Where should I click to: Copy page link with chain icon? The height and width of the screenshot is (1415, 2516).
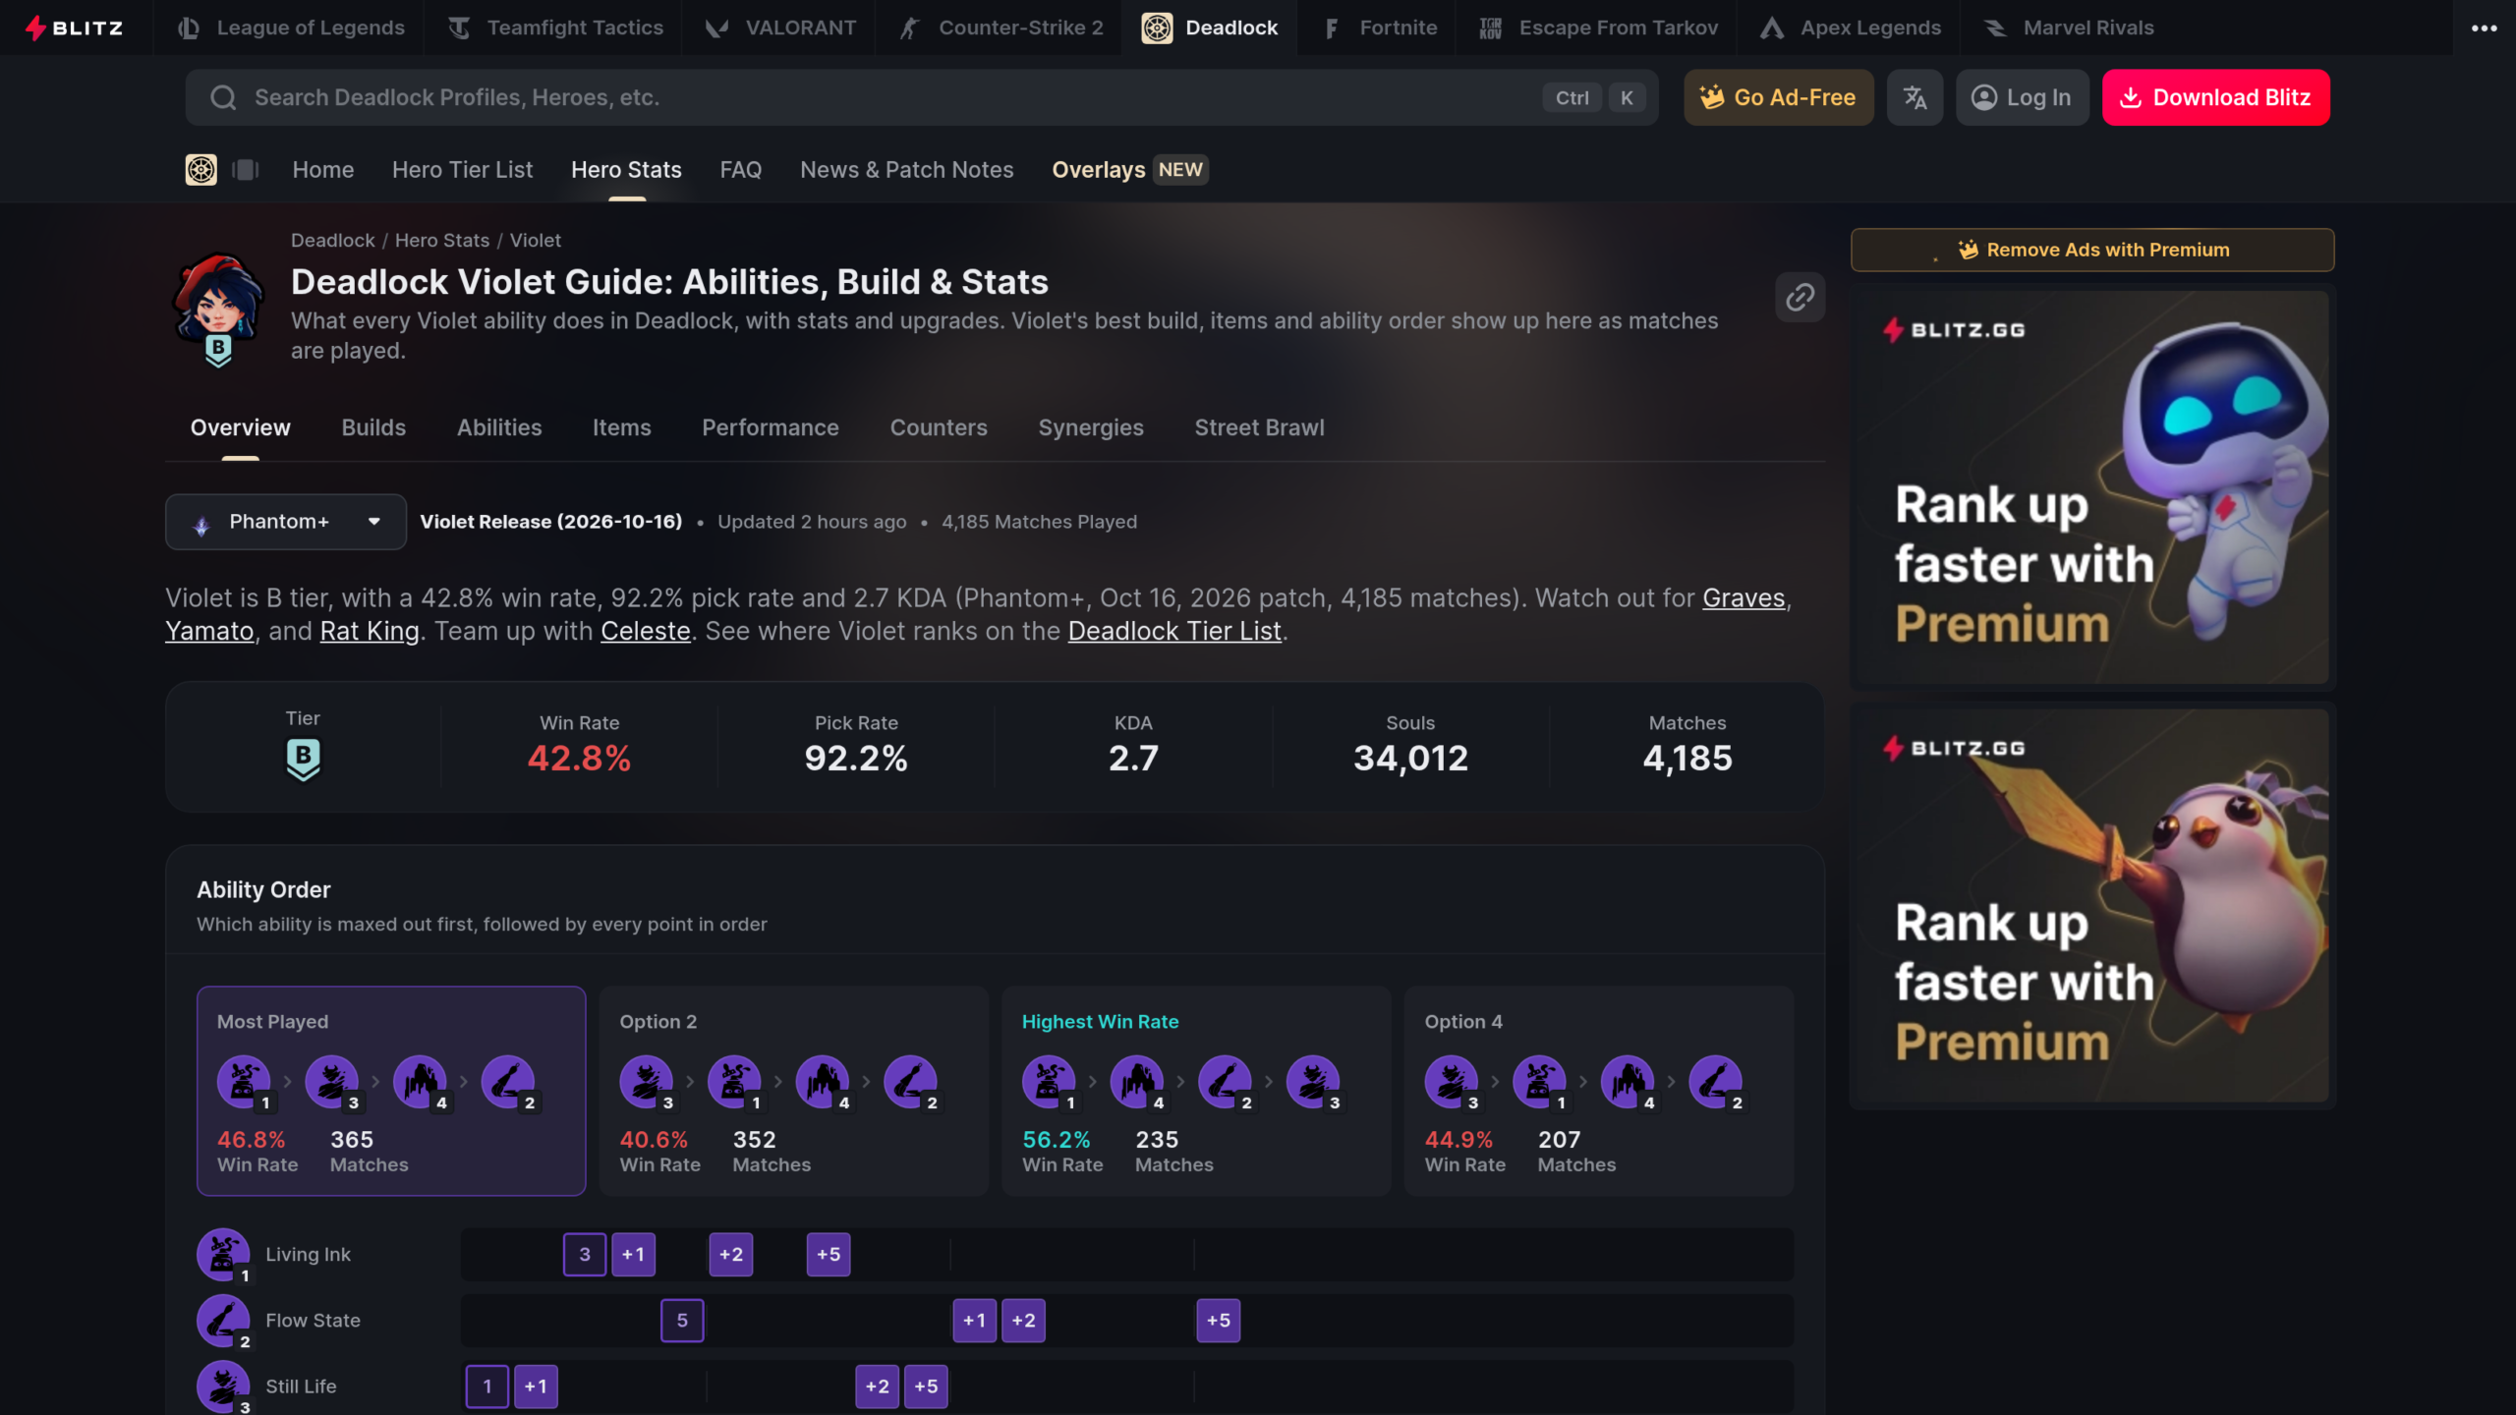(x=1800, y=297)
